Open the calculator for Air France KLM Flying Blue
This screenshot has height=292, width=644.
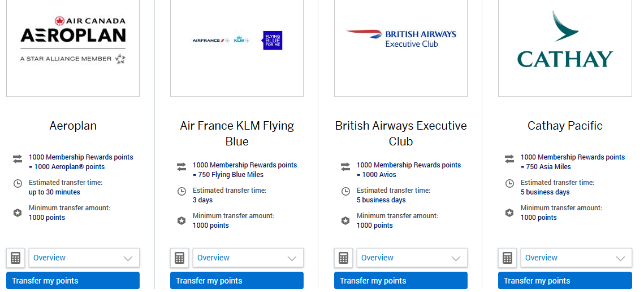(179, 258)
